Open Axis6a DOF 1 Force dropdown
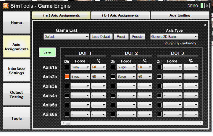213x136 pixels. (80, 114)
